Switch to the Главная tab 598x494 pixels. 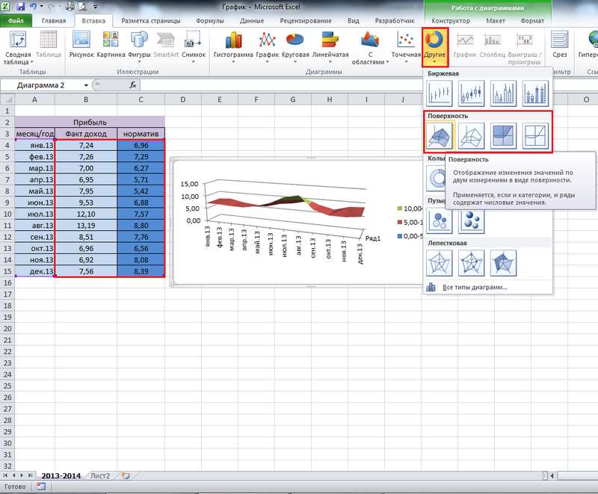pyautogui.click(x=53, y=21)
